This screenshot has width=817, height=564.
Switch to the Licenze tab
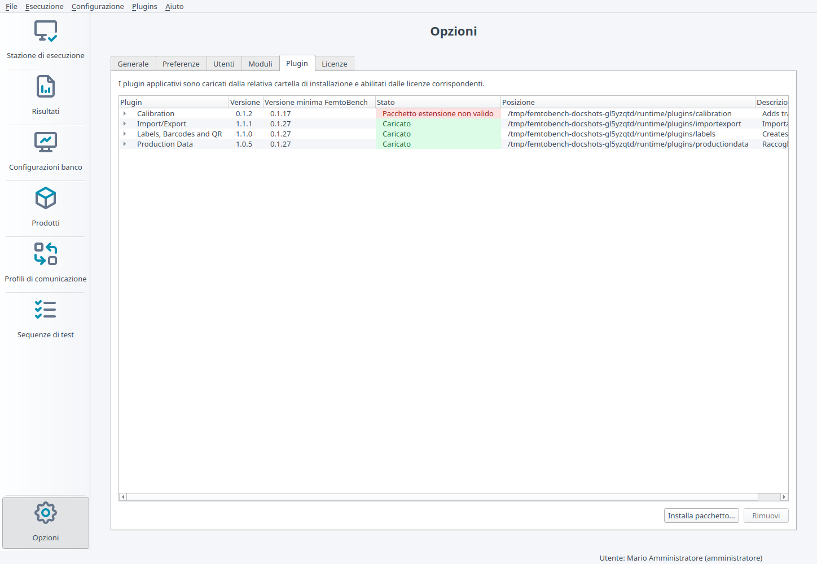pos(335,64)
